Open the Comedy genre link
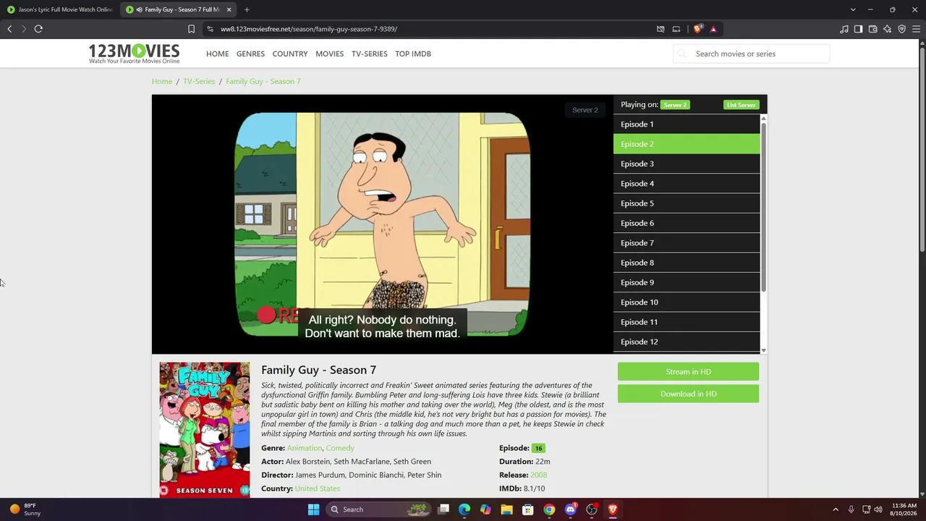The height and width of the screenshot is (521, 926). 340,448
